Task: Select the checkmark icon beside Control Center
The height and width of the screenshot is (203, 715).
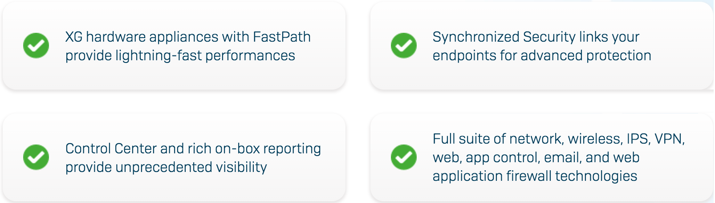Action: pyautogui.click(x=36, y=157)
